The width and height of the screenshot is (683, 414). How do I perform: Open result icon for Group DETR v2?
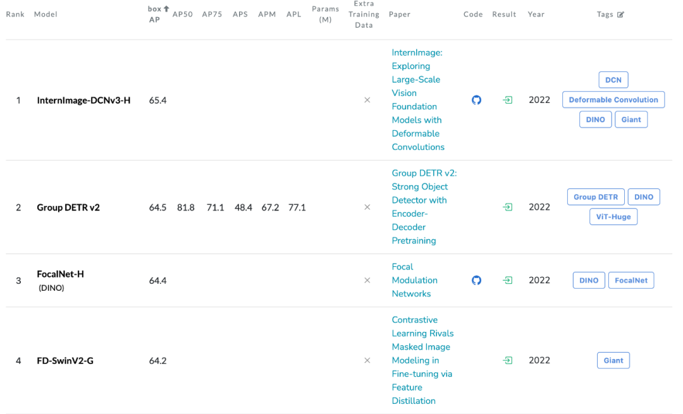click(507, 207)
